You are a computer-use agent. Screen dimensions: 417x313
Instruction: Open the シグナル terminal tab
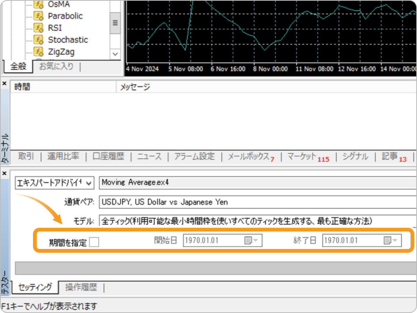tap(355, 156)
